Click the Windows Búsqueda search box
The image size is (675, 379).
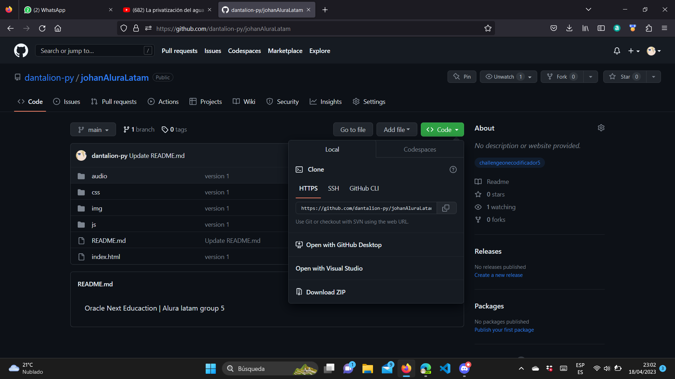pos(270,368)
